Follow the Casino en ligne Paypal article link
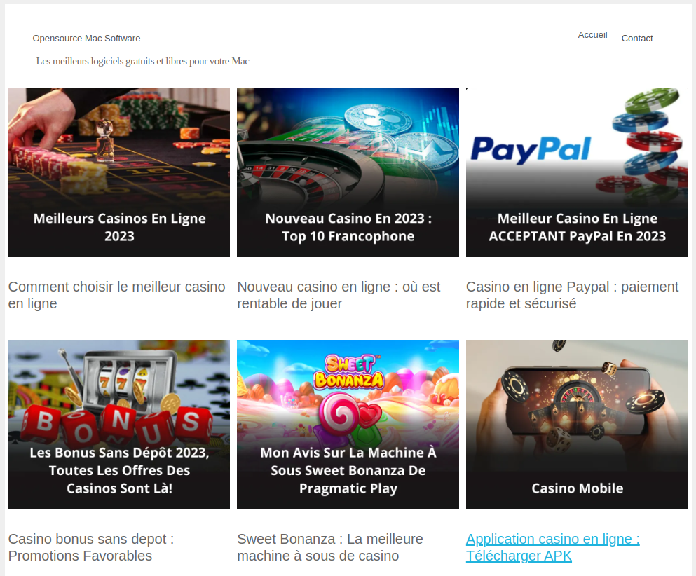This screenshot has height=576, width=696. click(x=572, y=295)
